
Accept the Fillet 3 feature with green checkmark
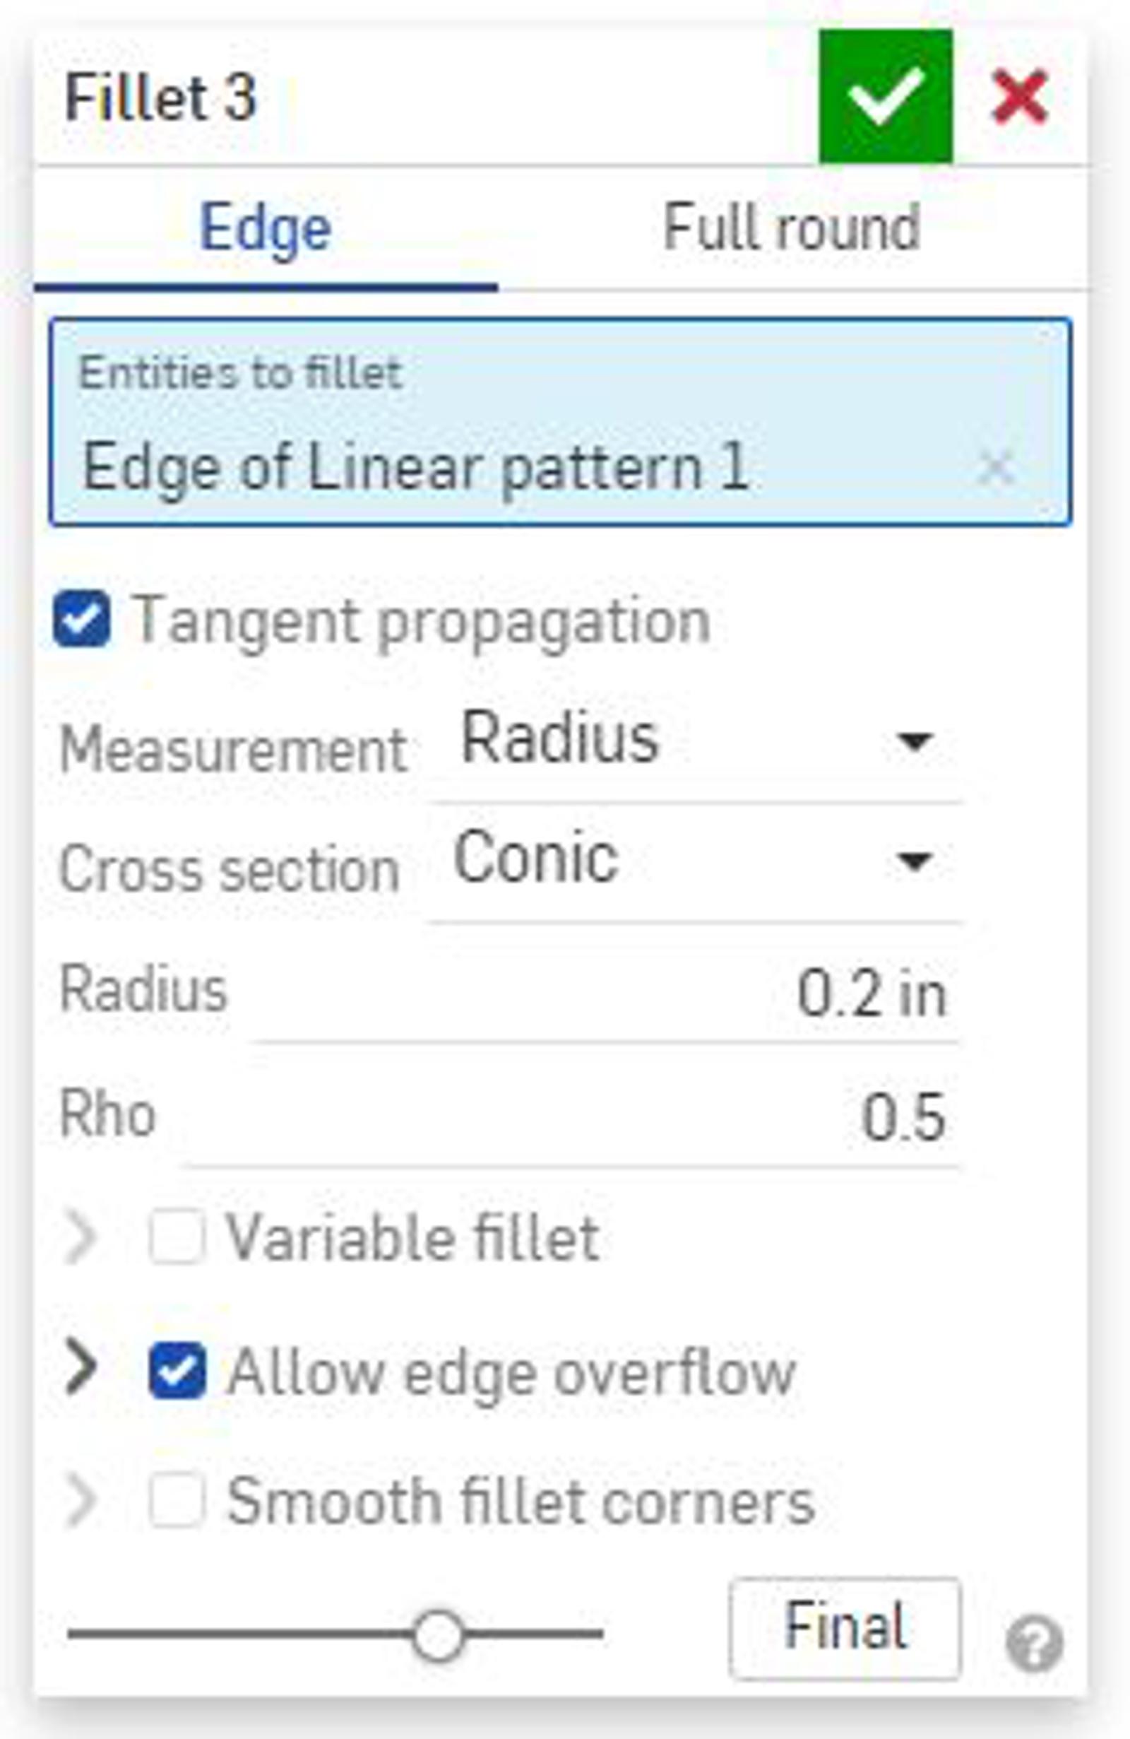point(886,95)
